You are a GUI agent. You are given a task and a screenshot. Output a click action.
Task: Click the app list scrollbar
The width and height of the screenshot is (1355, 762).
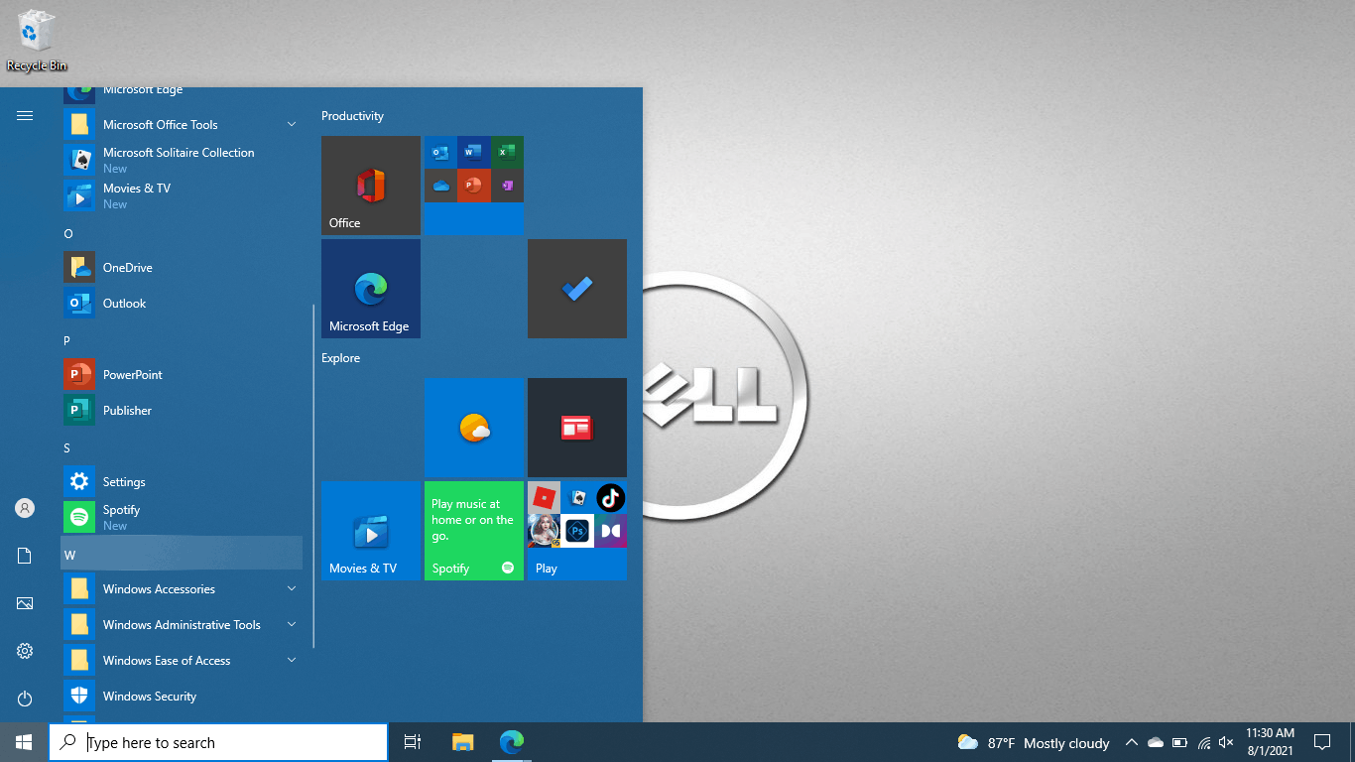coord(313,476)
